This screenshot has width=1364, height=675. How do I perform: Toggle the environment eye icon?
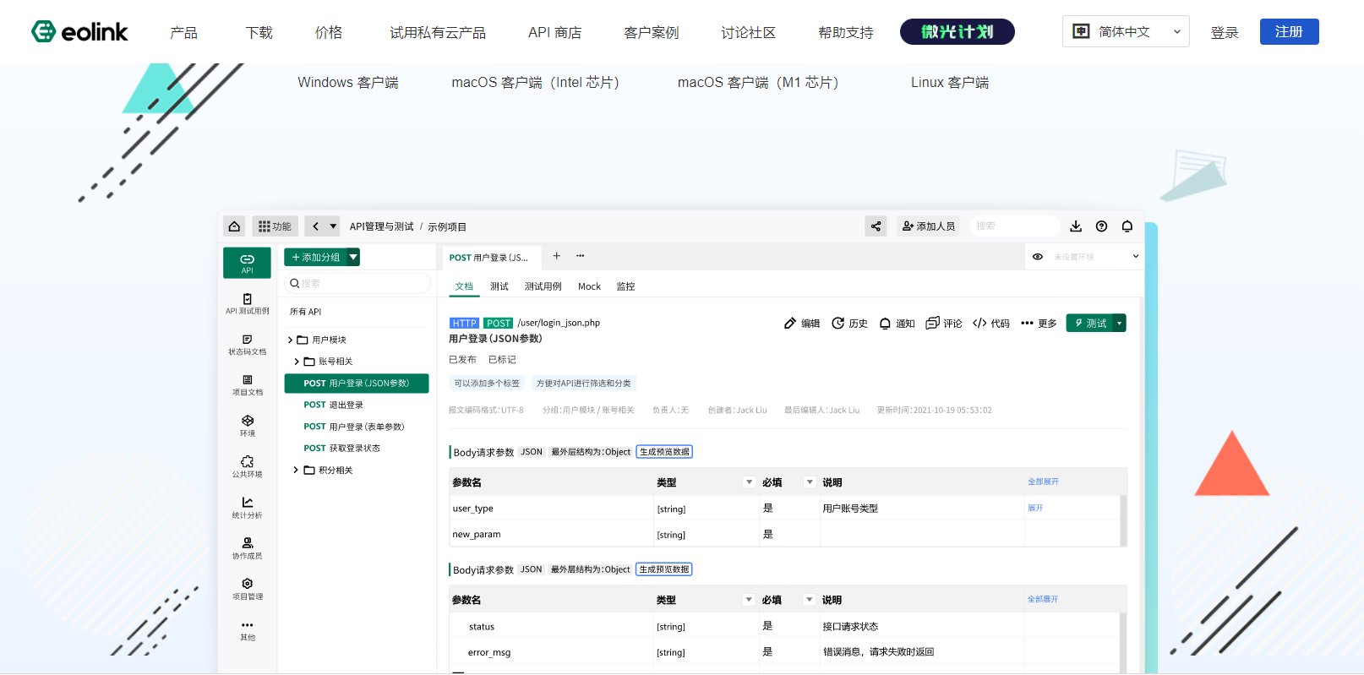pyautogui.click(x=1038, y=257)
